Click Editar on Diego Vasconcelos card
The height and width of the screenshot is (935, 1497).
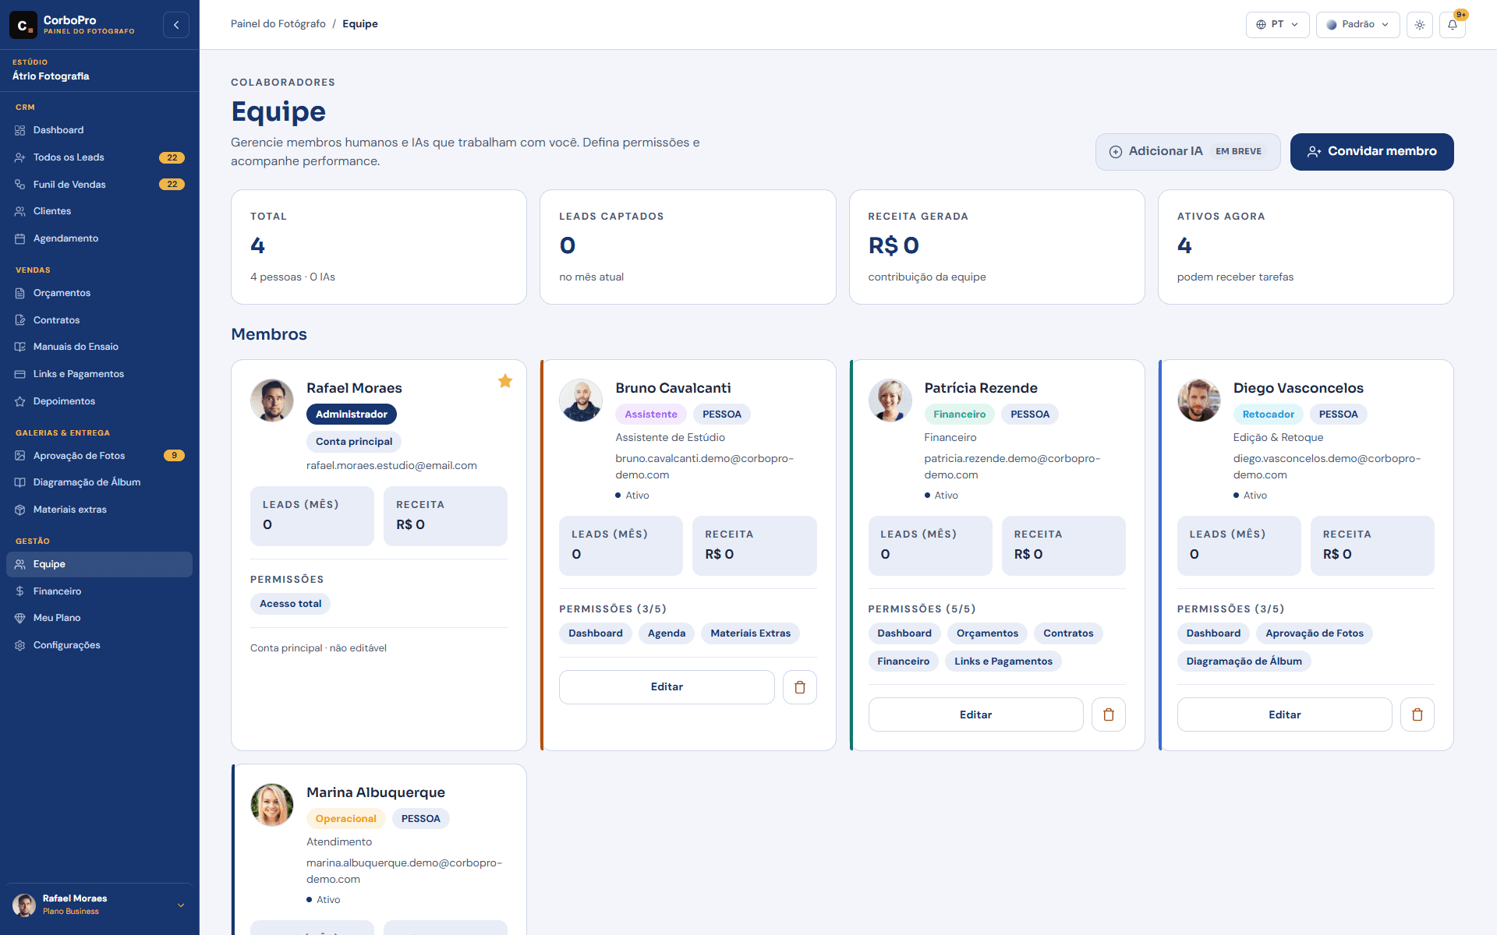pyautogui.click(x=1284, y=714)
